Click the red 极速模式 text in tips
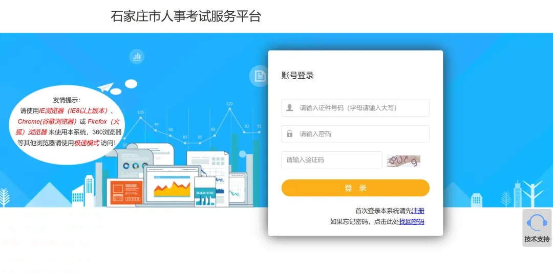The width and height of the screenshot is (553, 273). 87,143
